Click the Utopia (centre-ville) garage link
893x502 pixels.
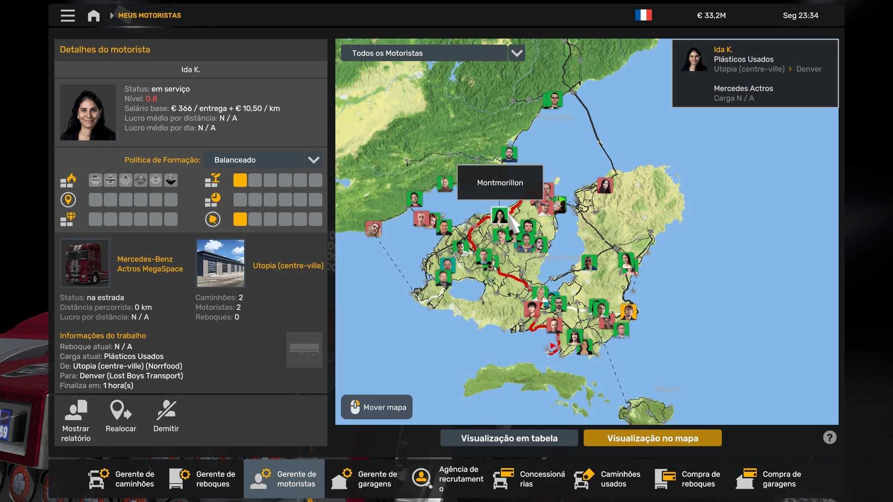(x=288, y=265)
